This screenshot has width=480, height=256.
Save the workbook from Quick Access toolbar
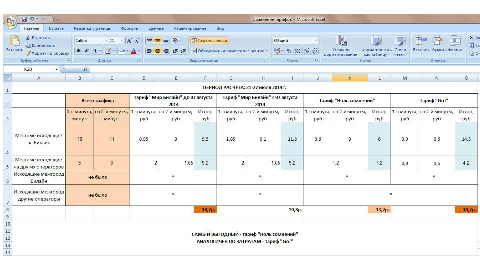pyautogui.click(x=23, y=20)
